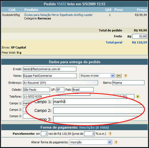The height and width of the screenshot is (148, 149).
Task: Click the Cidade field with São Paulo
Action: coord(37,89)
